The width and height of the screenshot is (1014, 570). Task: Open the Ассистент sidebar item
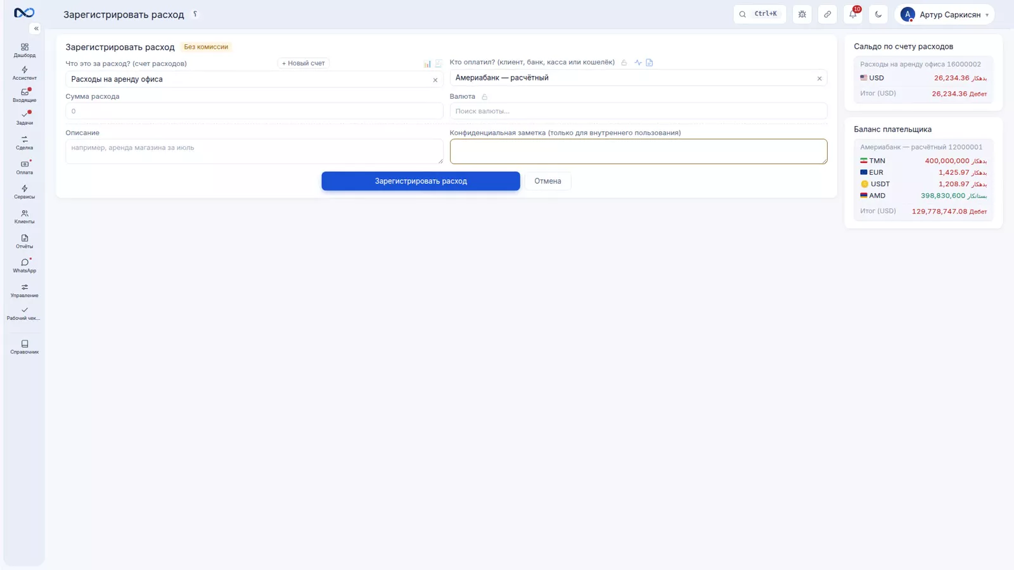24,73
